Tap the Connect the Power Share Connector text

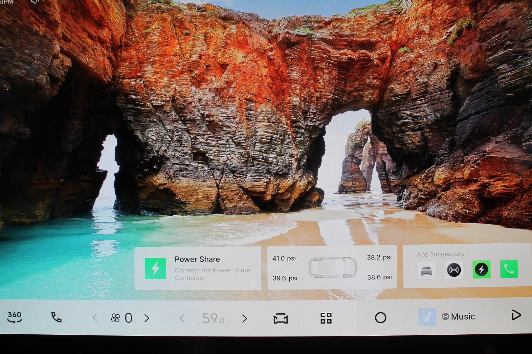click(x=212, y=274)
